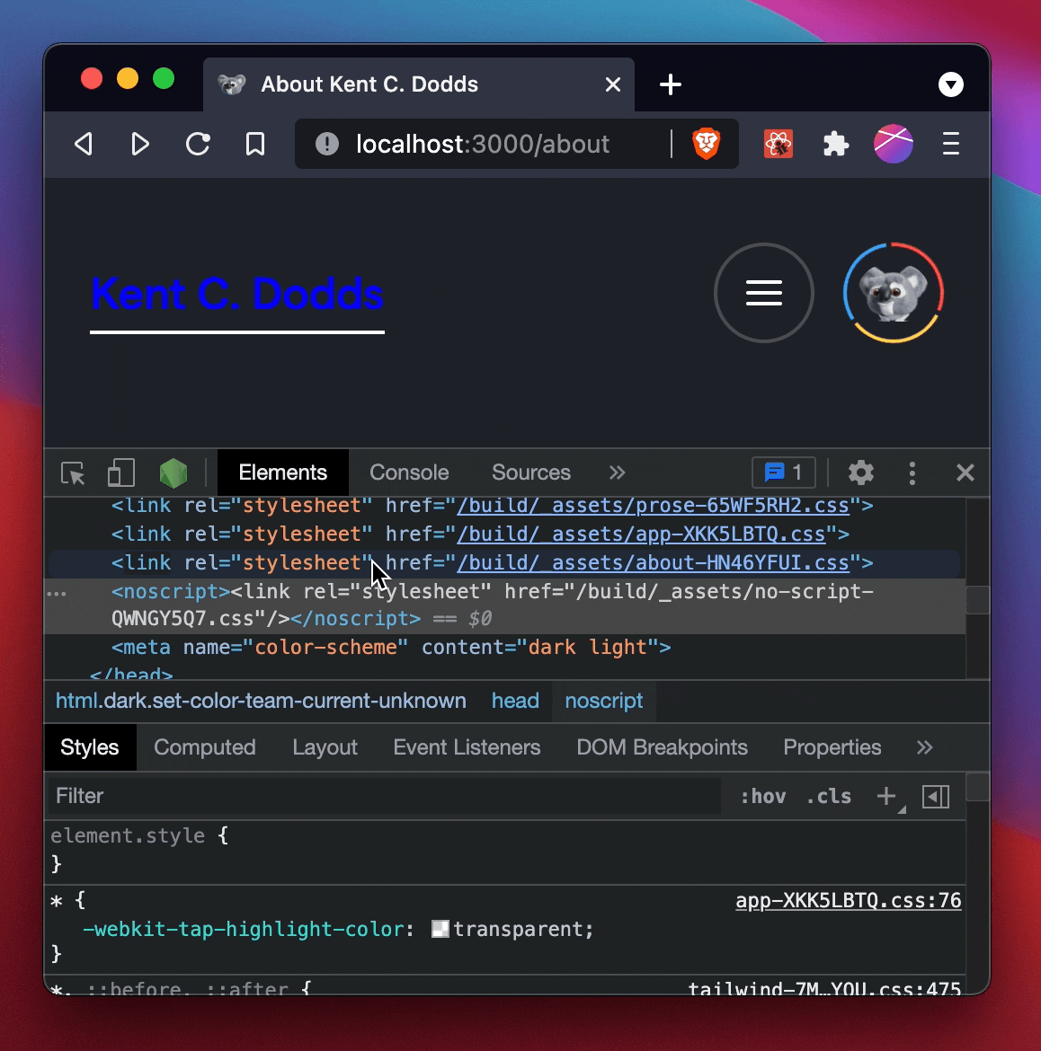Click the transparent color swatch

(440, 929)
